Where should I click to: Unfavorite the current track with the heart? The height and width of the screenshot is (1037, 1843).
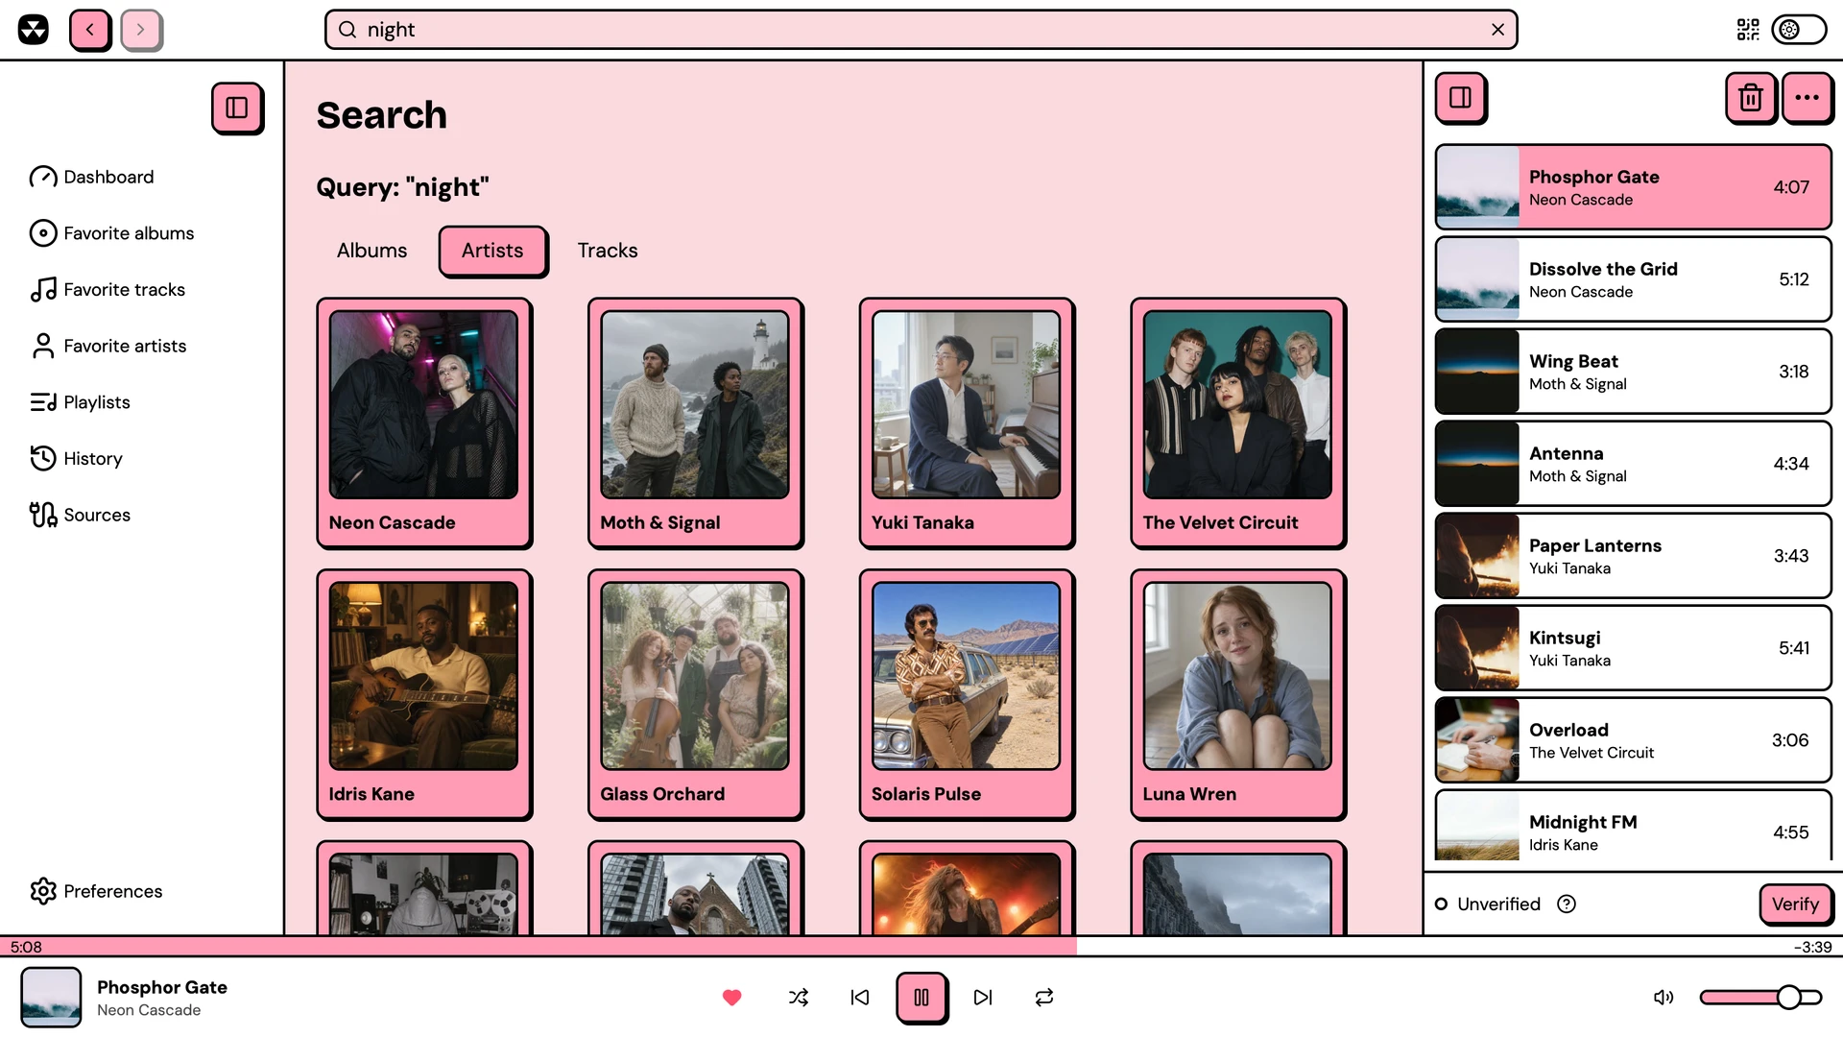point(731,998)
